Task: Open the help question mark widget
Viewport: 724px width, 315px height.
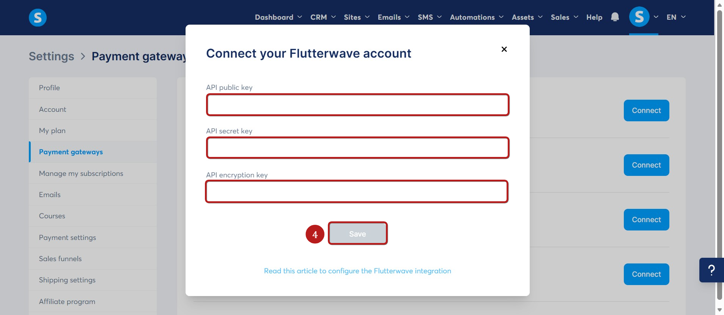Action: tap(711, 270)
